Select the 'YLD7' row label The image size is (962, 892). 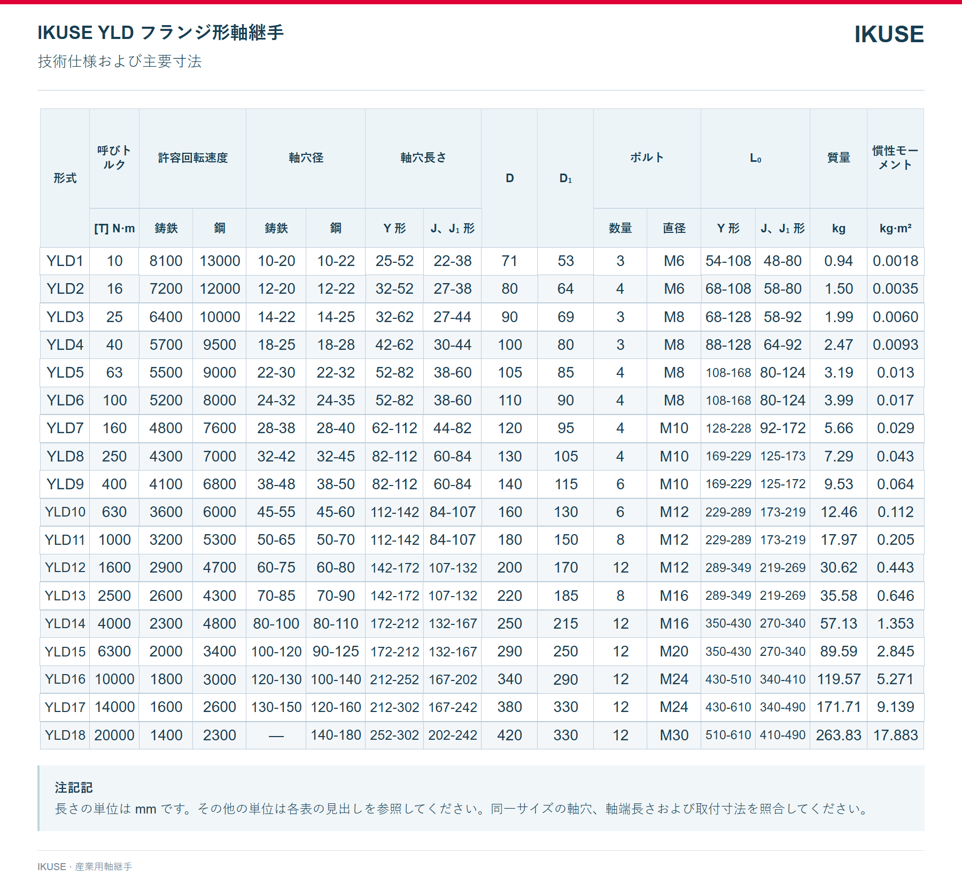65,428
